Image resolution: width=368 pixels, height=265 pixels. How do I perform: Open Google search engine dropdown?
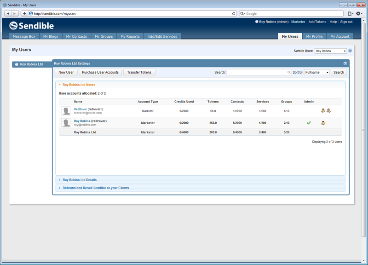point(242,14)
